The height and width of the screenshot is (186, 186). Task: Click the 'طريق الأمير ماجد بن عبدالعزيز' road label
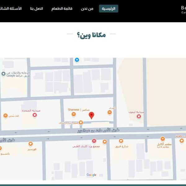(99, 131)
